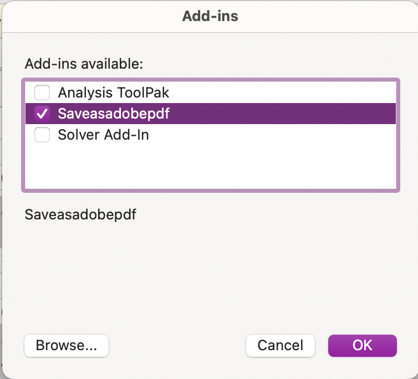The height and width of the screenshot is (379, 418).
Task: Enable the Analysis ToolPak checkbox
Action: [42, 92]
